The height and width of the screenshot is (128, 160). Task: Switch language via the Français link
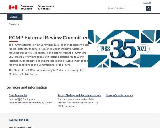coord(147,3)
